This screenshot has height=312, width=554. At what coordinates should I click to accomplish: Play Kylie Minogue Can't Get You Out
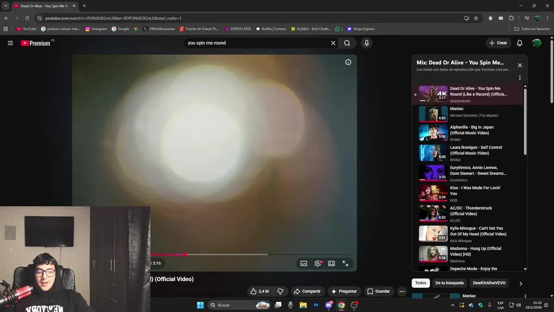[x=470, y=234]
